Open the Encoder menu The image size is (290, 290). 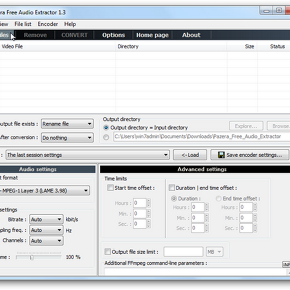click(48, 24)
